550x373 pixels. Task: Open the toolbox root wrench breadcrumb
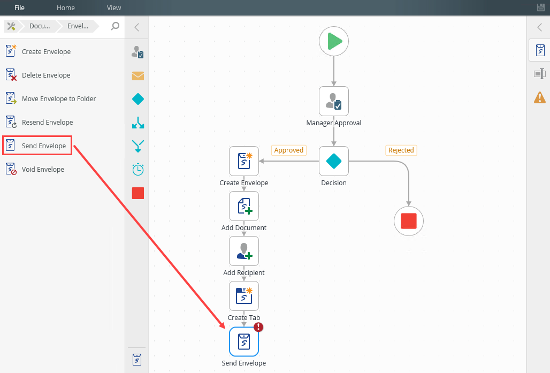11,26
